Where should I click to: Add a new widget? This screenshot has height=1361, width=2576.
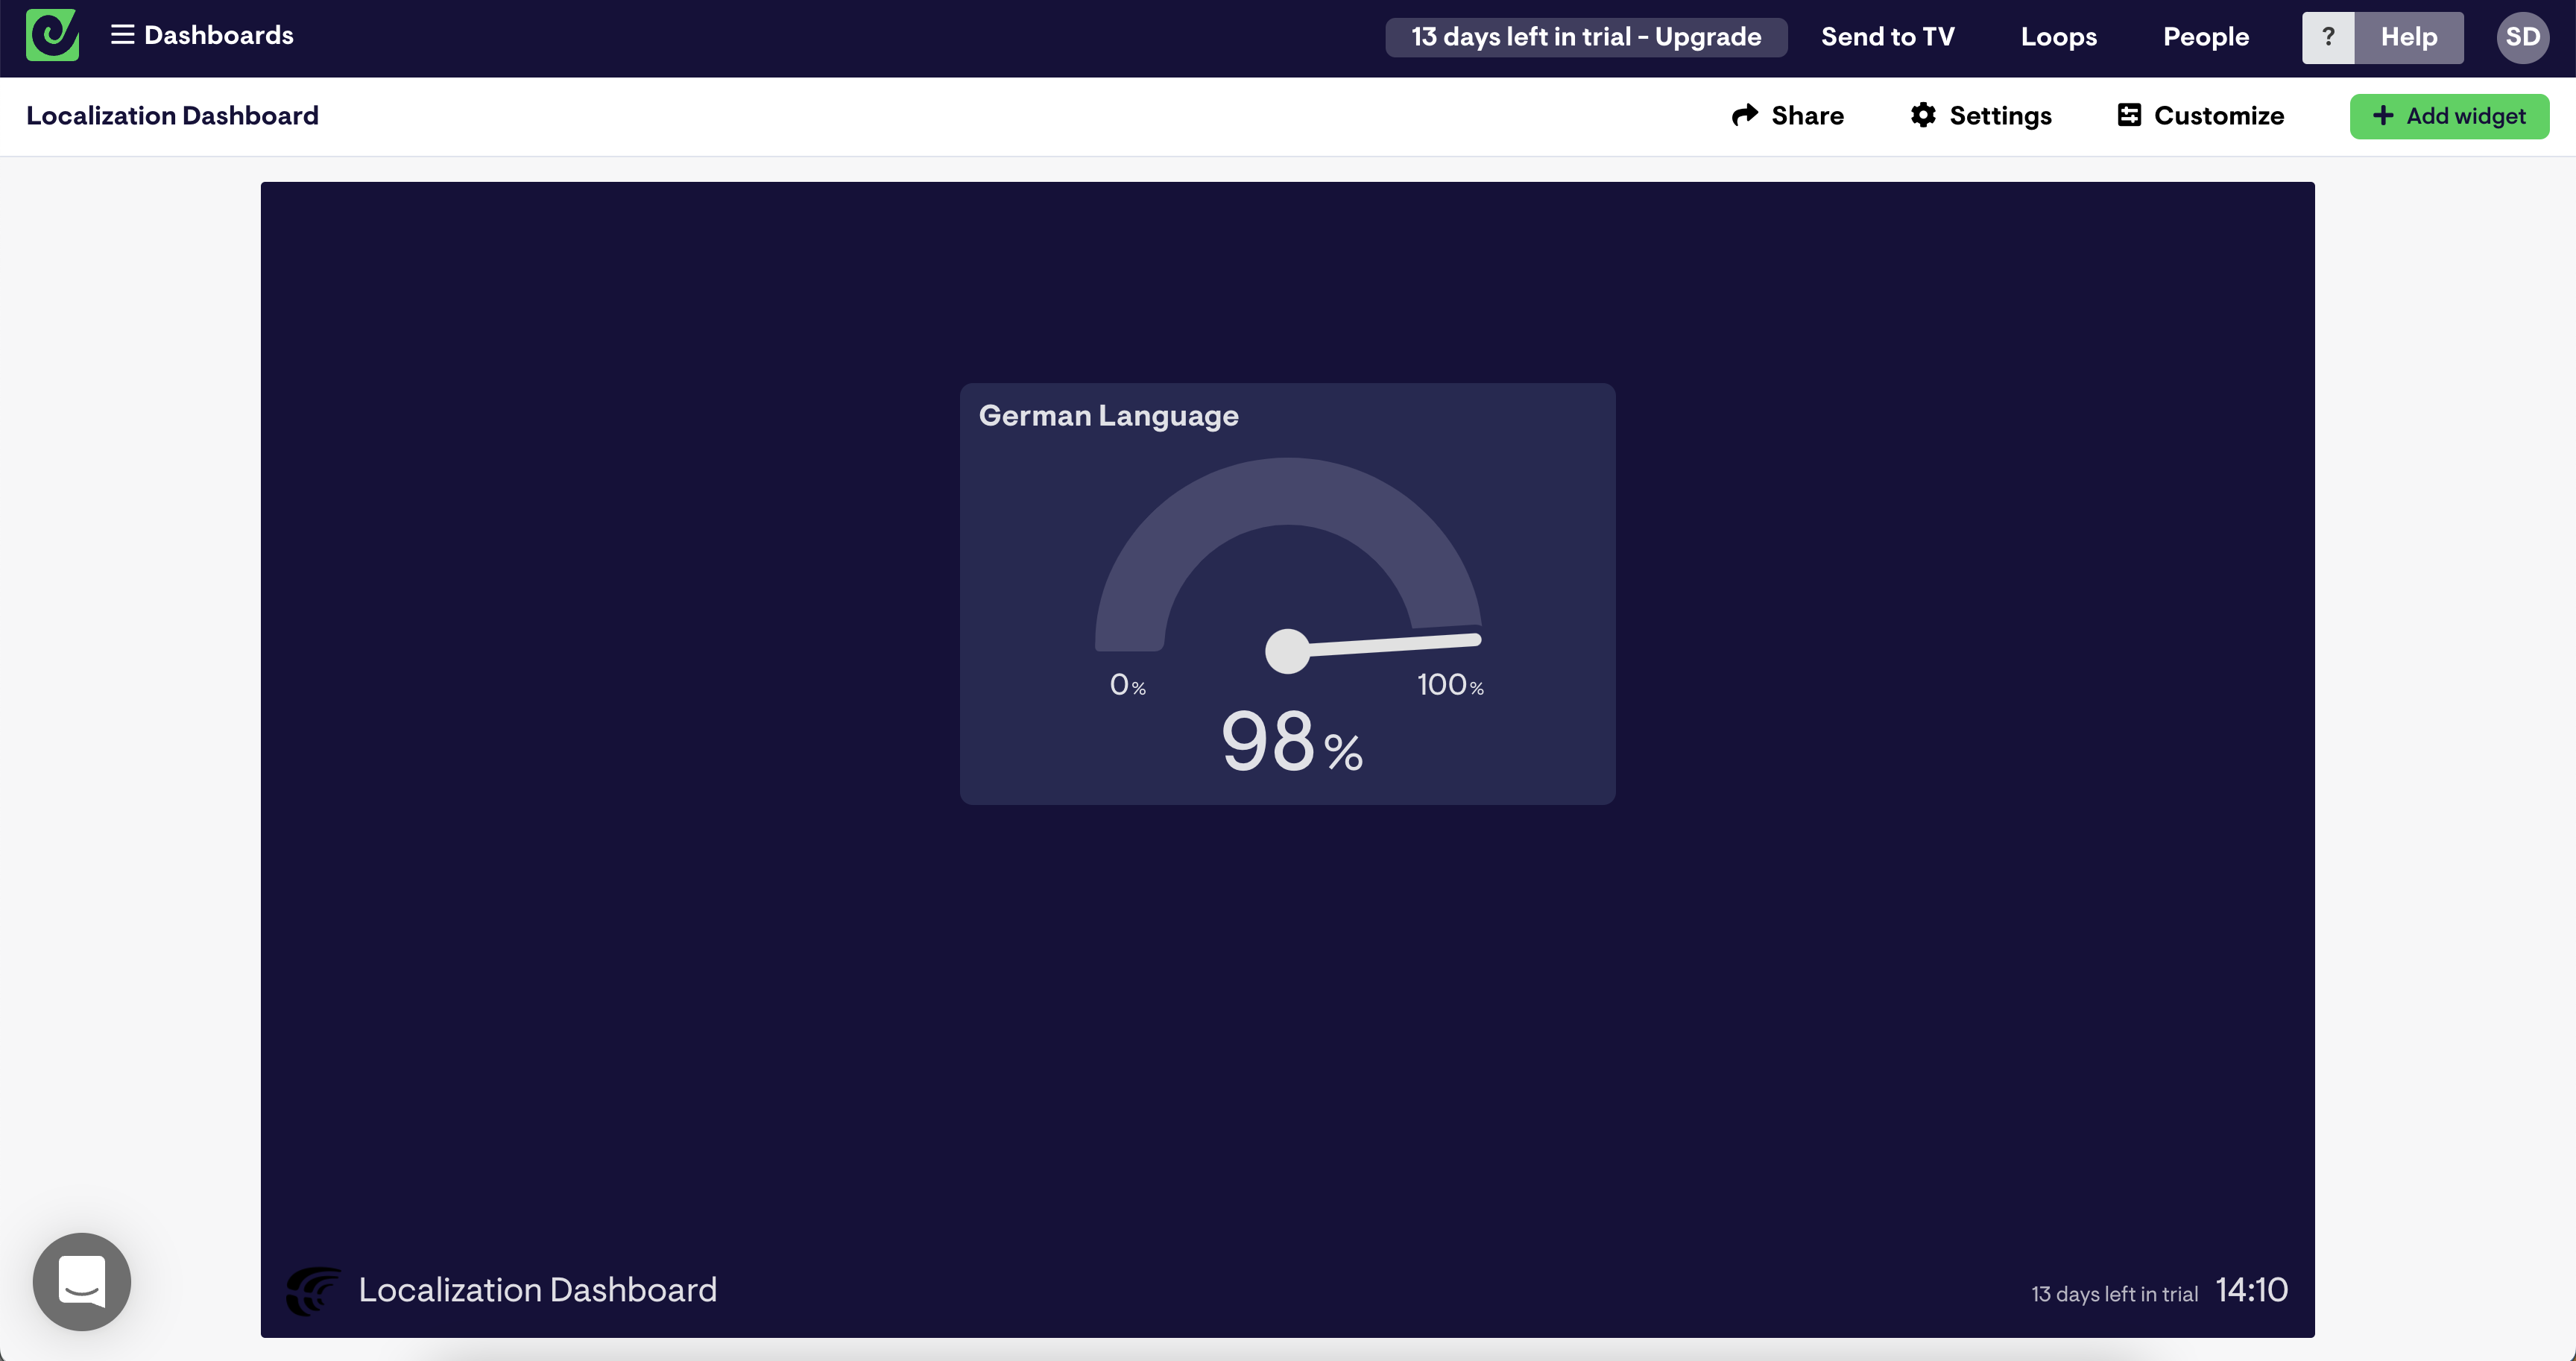2449,116
